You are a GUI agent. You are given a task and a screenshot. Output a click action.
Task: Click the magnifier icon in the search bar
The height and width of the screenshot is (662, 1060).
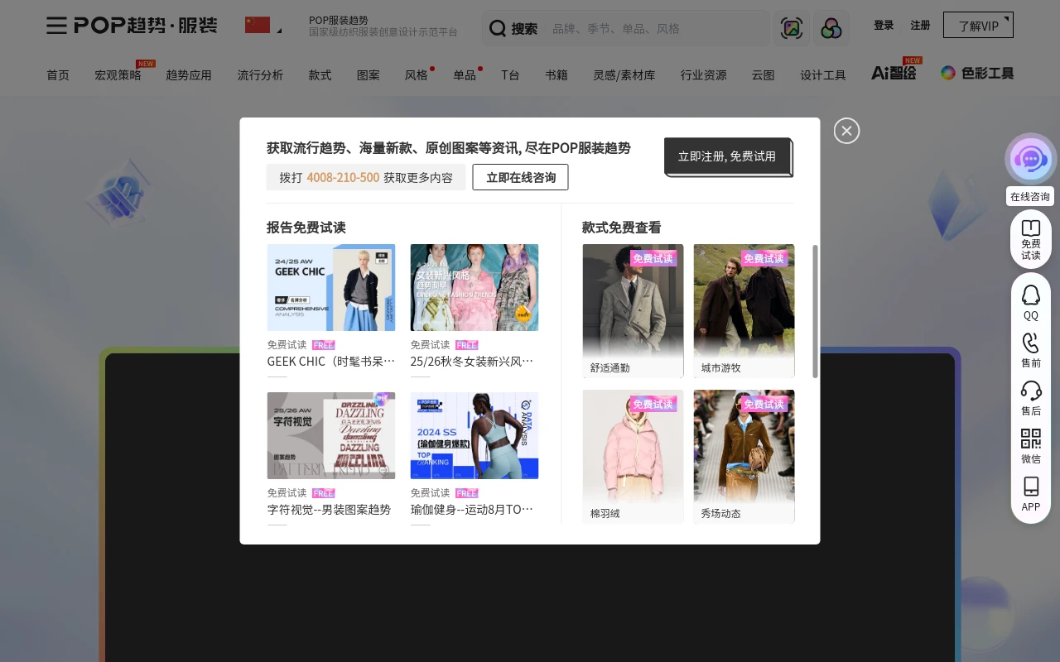point(496,28)
